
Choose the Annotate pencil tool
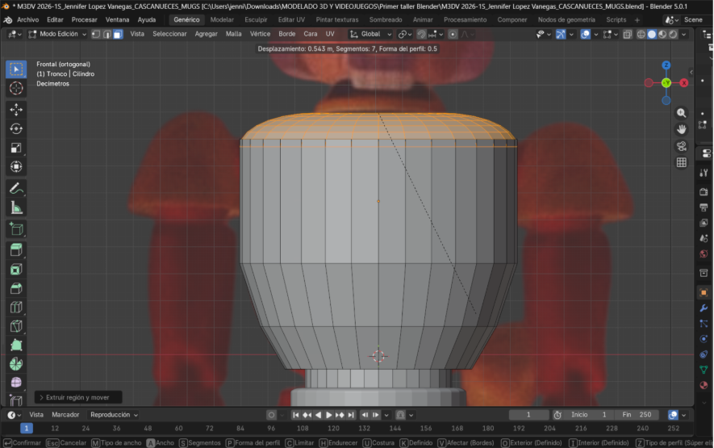tap(16, 188)
